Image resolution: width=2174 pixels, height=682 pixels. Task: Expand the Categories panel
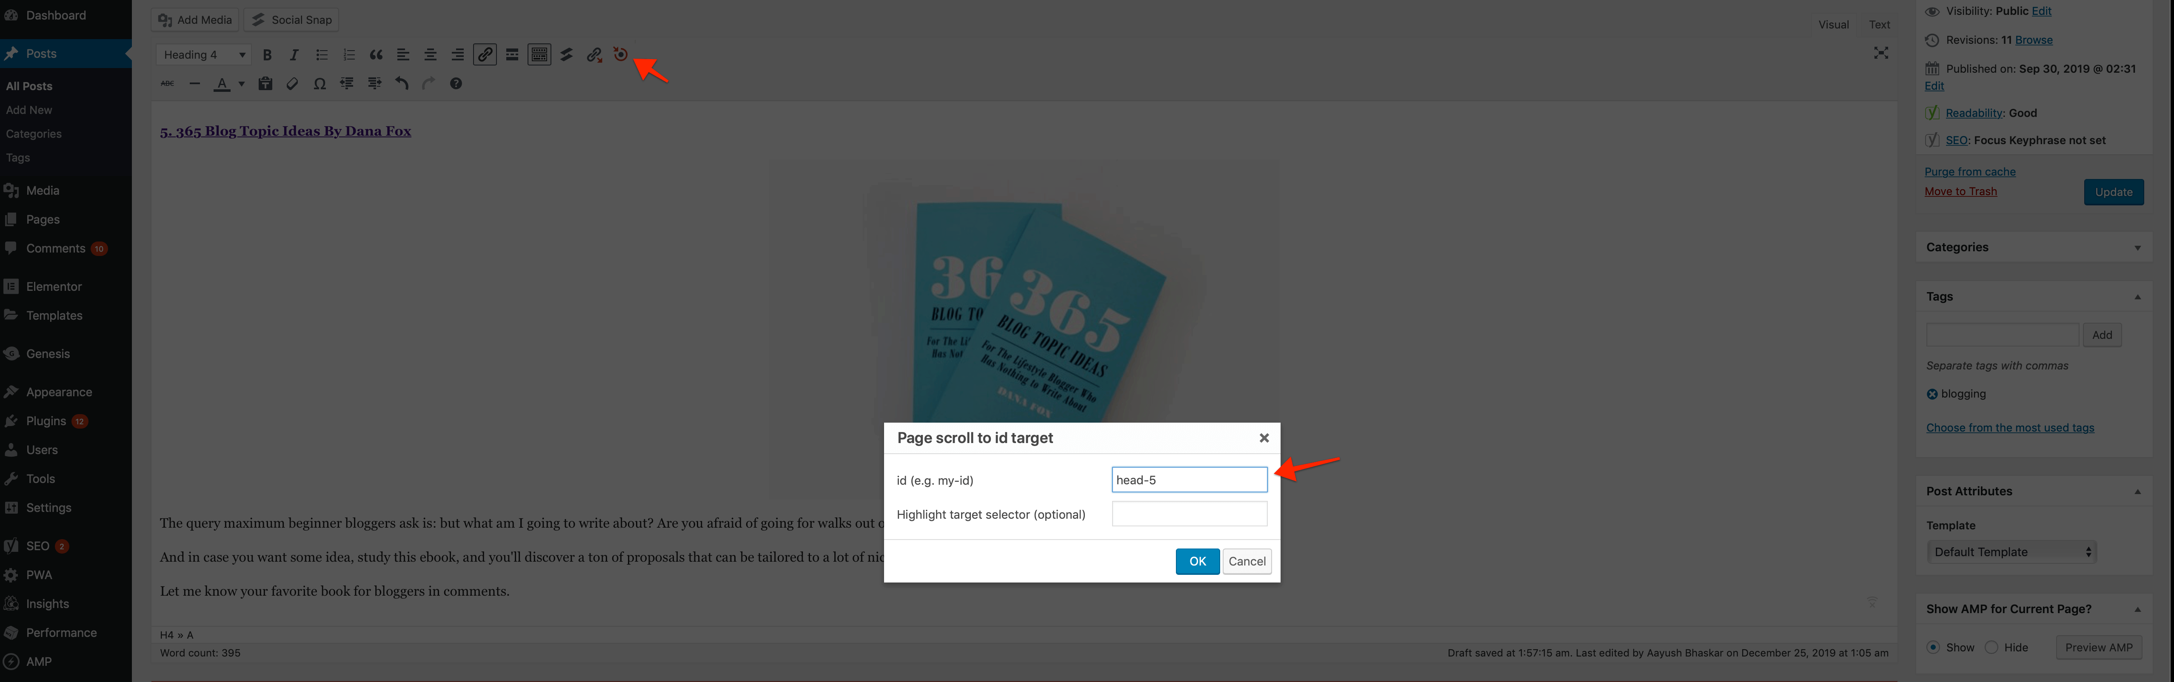[2137, 248]
